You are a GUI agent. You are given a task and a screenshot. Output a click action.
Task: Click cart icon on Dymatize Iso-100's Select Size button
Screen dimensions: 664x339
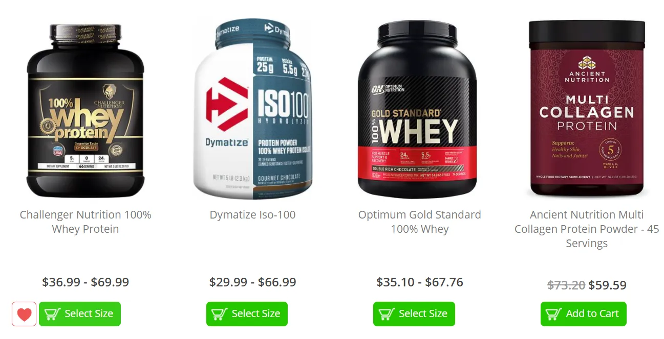pyautogui.click(x=220, y=314)
